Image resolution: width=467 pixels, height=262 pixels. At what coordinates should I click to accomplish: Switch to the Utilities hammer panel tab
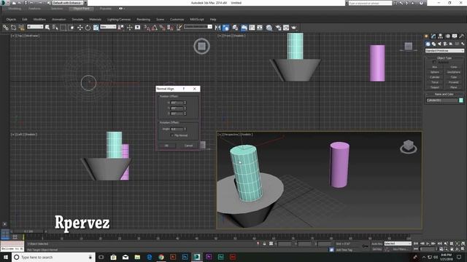462,36
